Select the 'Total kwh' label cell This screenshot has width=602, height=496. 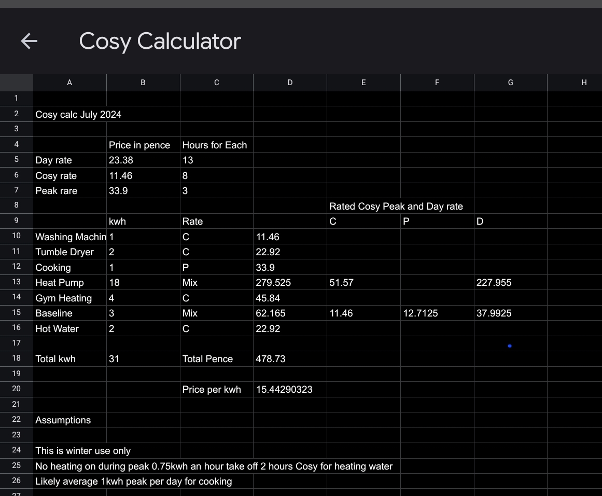[69, 359]
